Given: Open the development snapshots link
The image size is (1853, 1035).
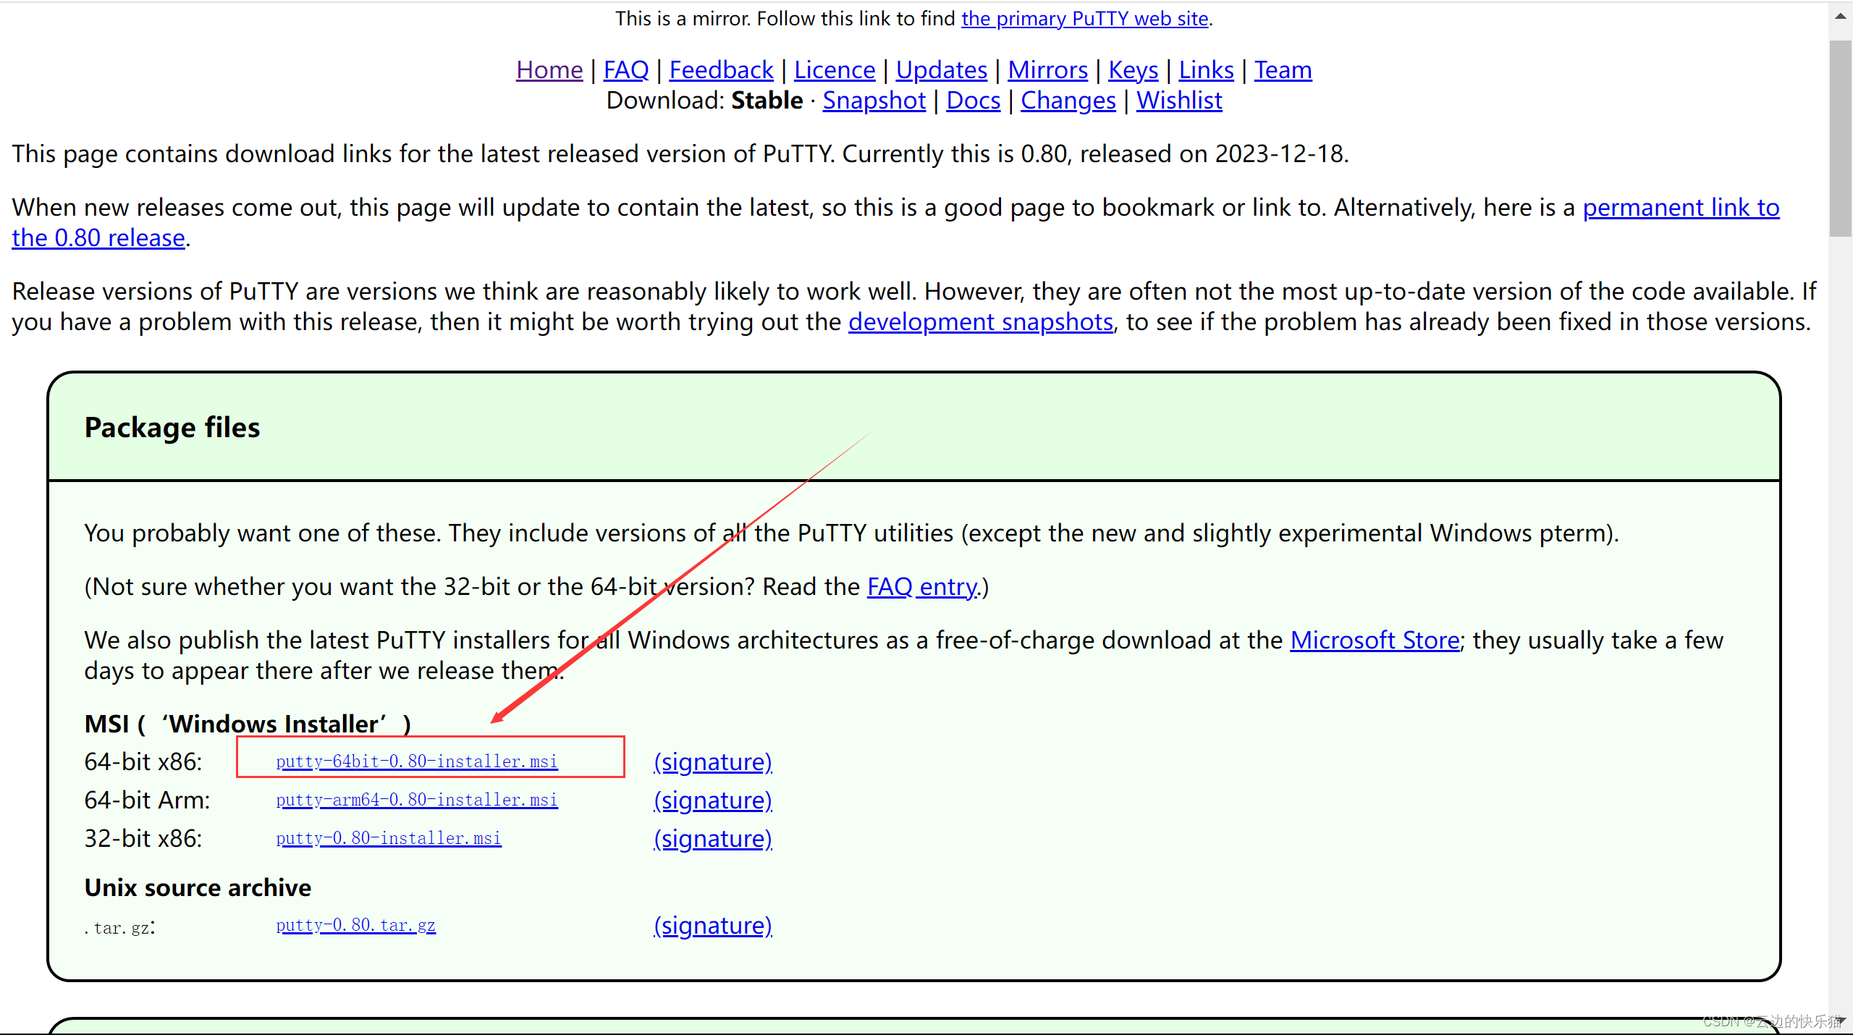Looking at the screenshot, I should tap(981, 322).
